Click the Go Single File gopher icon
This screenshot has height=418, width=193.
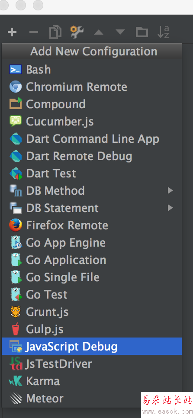pyautogui.click(x=16, y=277)
